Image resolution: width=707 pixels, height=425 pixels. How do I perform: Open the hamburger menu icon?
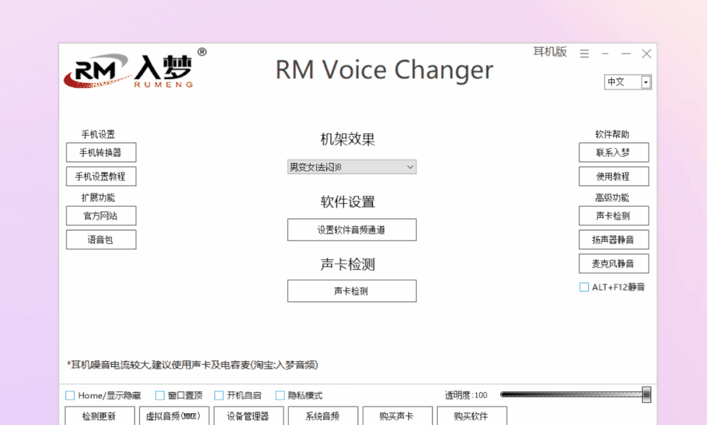click(x=585, y=54)
